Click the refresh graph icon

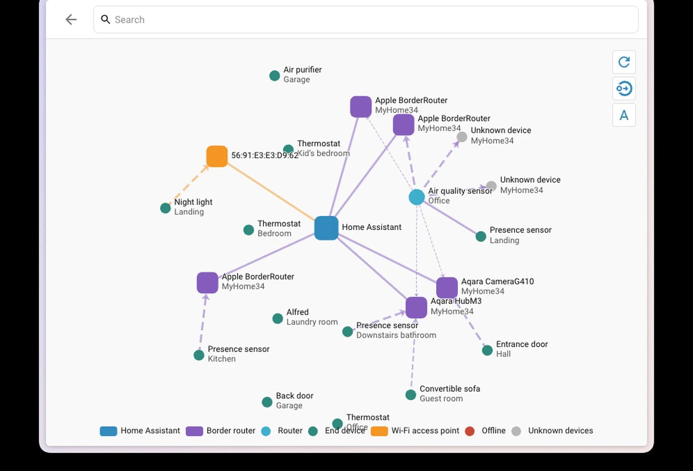(624, 62)
